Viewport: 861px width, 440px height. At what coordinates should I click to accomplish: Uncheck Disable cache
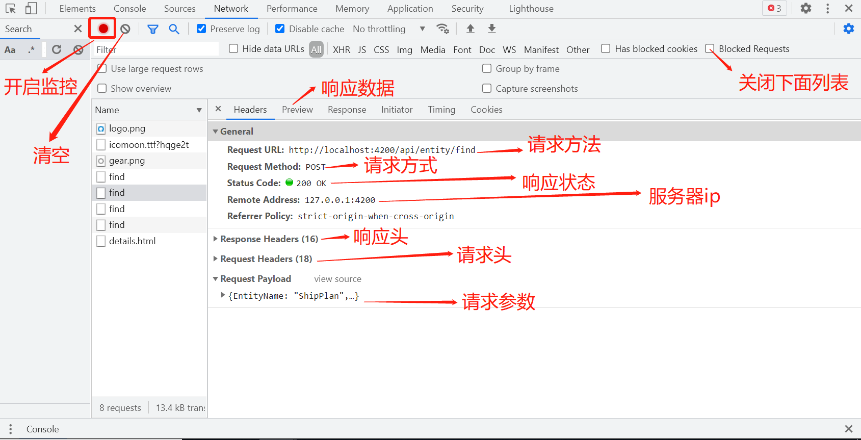point(280,29)
